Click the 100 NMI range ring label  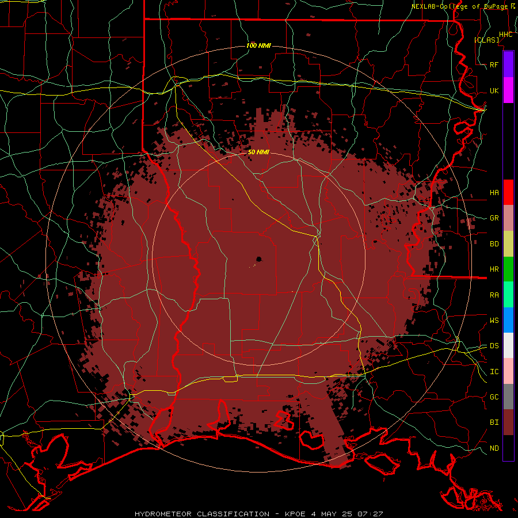(258, 45)
